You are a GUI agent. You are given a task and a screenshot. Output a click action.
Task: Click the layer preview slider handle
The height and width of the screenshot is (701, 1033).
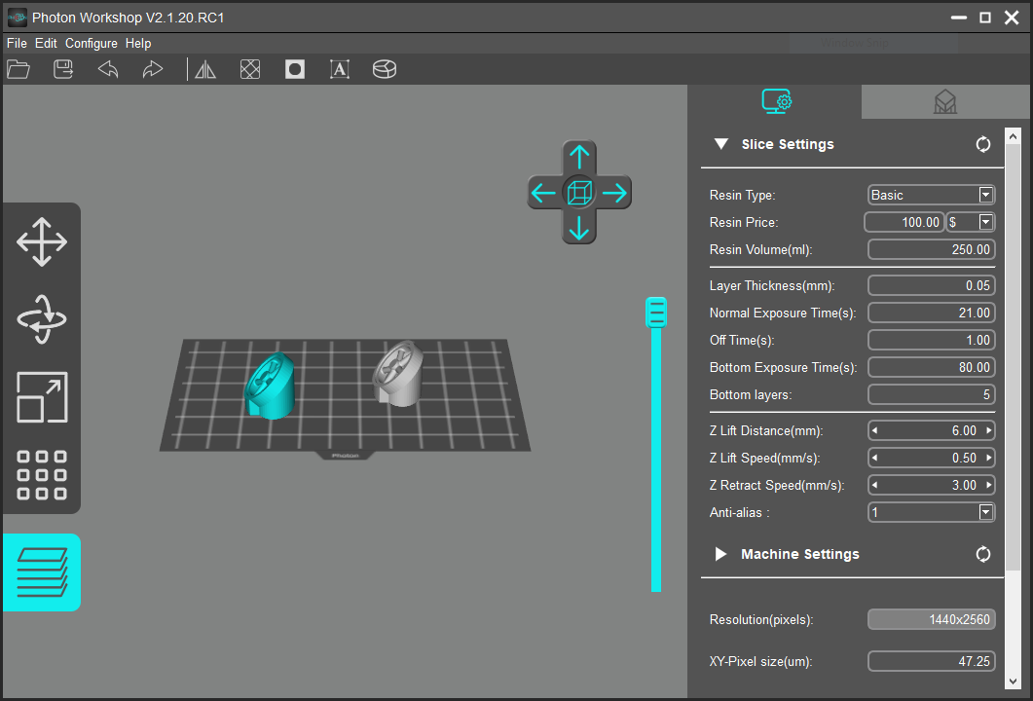click(x=656, y=311)
